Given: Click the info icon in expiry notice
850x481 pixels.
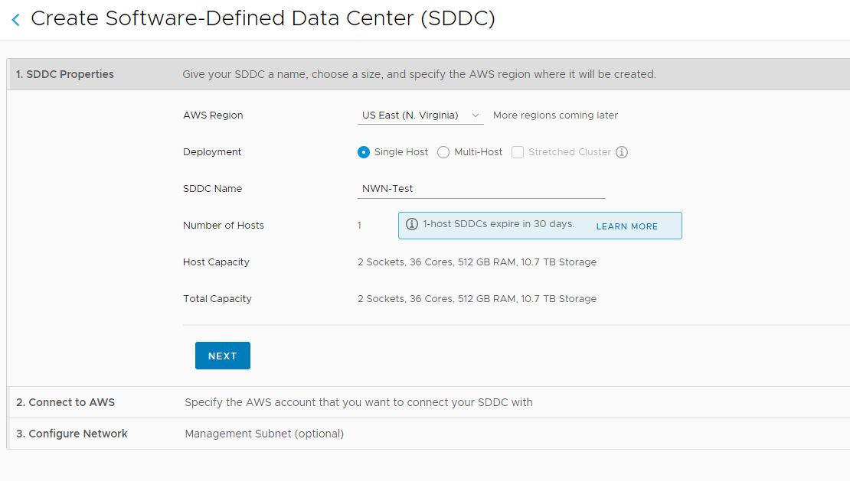Looking at the screenshot, I should [412, 224].
